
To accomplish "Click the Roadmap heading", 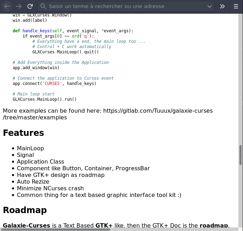I will [x=25, y=210].
